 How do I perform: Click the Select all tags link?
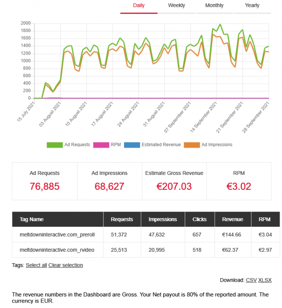pos(36,265)
